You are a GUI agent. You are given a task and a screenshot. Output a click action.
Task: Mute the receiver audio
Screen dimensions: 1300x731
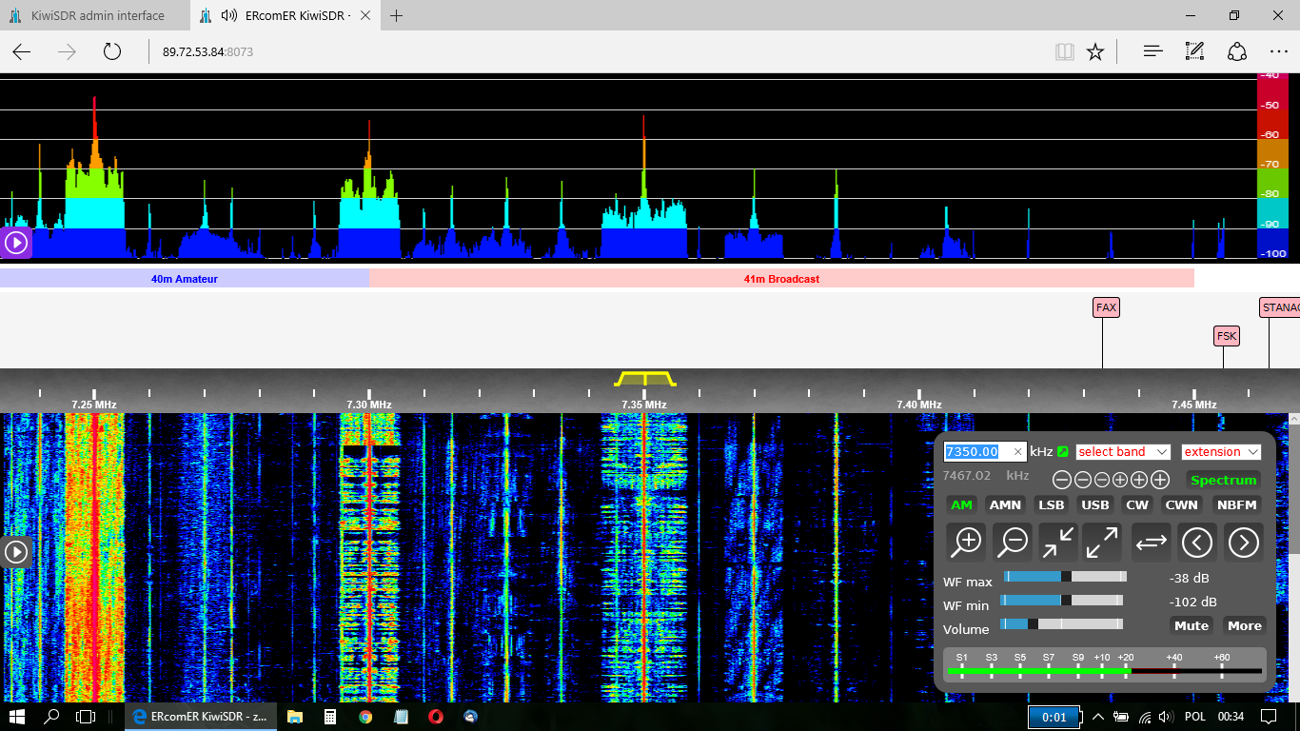[1191, 625]
